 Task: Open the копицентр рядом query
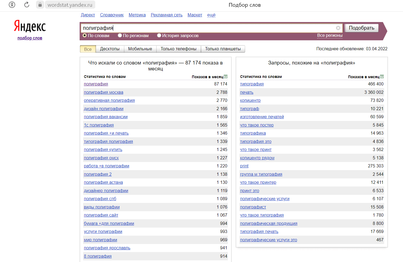tap(257, 158)
